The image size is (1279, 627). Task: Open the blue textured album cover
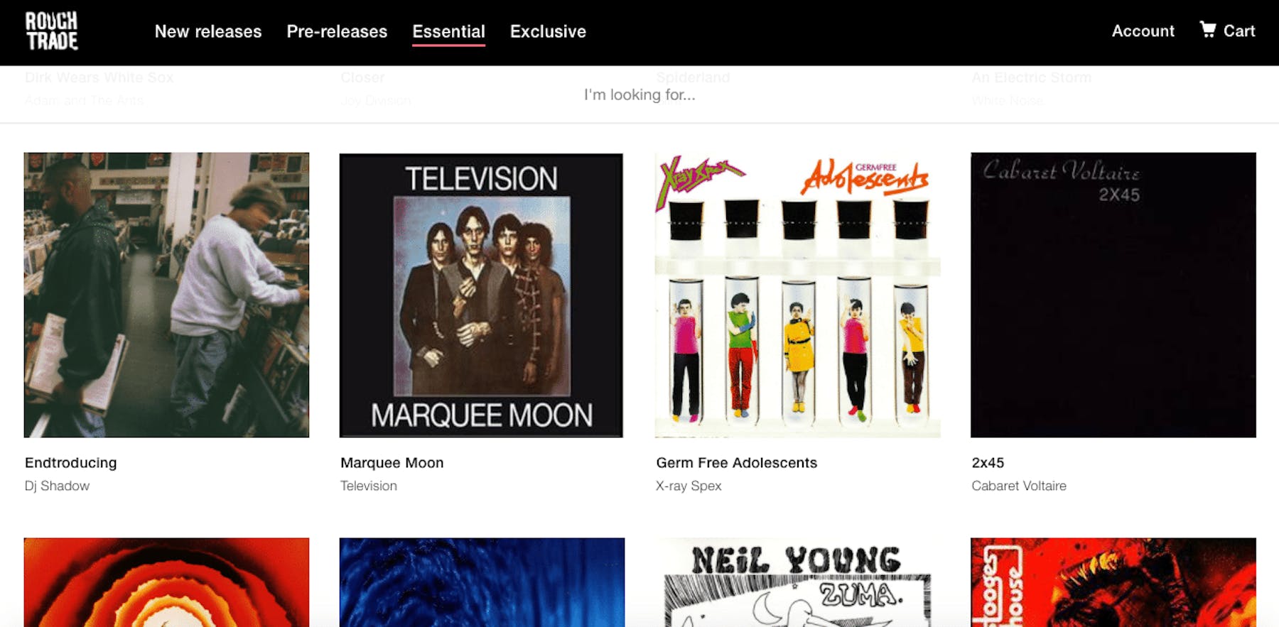coord(482,582)
